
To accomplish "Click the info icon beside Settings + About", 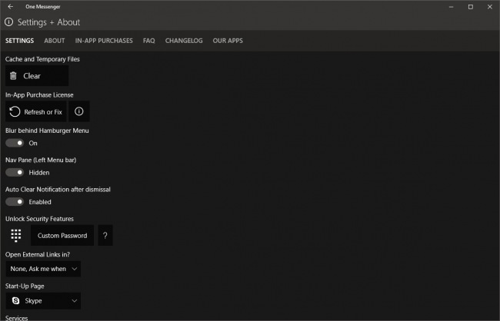I will click(x=9, y=22).
